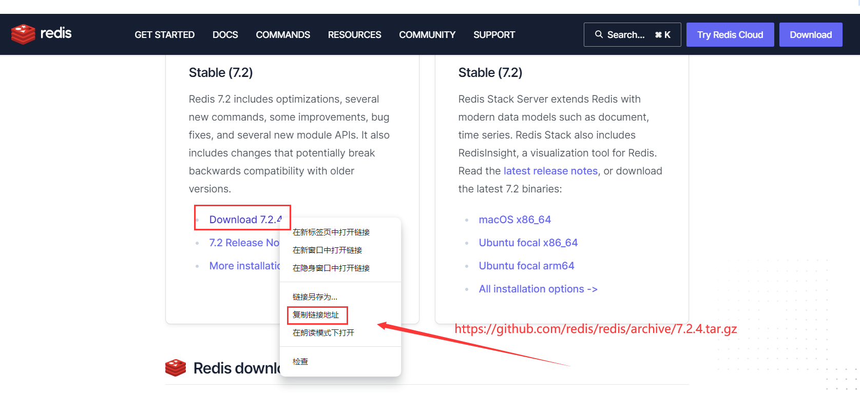Open the RESOURCES nav menu

(355, 35)
